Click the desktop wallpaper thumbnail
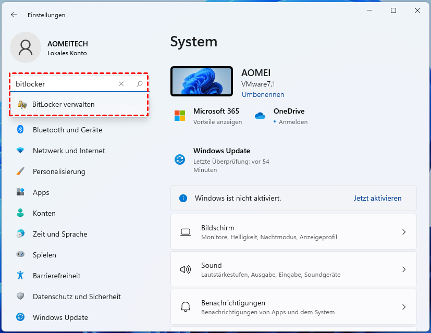Image resolution: width=431 pixels, height=333 pixels. [x=202, y=81]
